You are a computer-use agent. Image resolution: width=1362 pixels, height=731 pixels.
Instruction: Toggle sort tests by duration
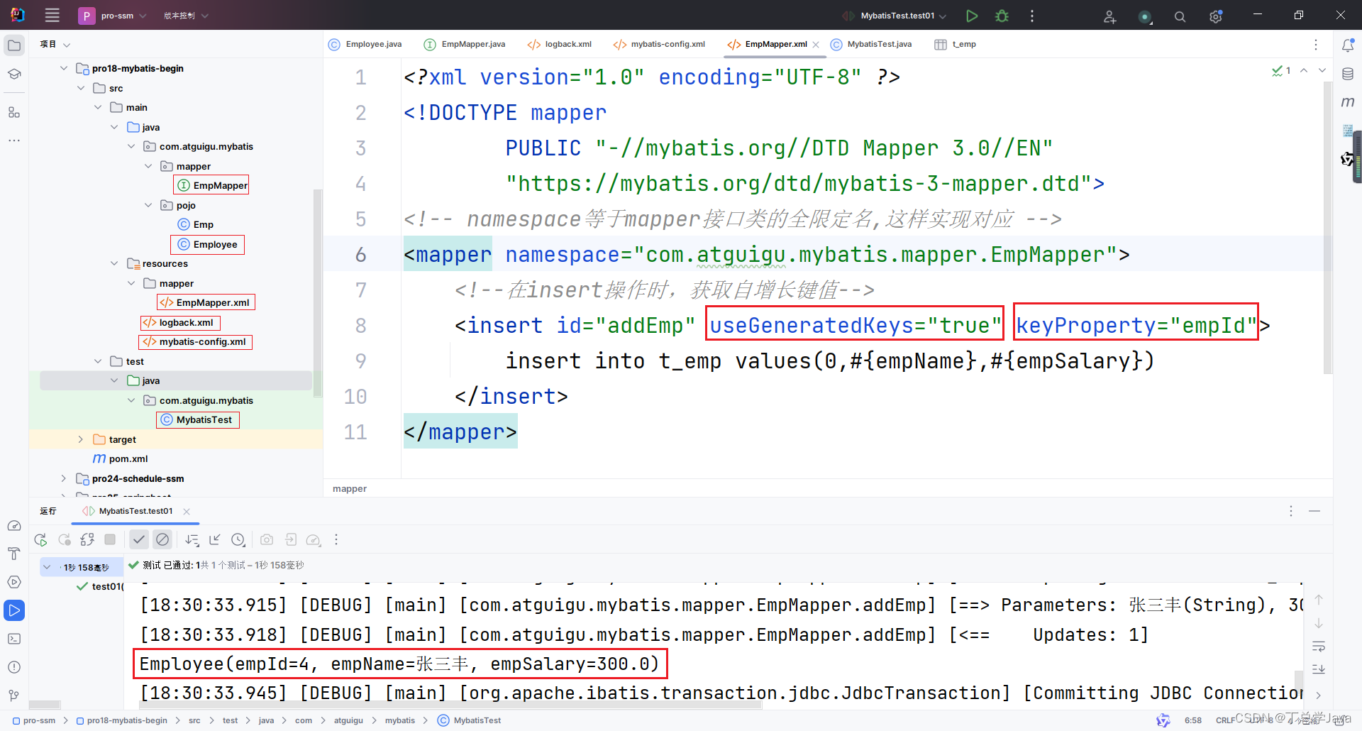pos(192,539)
